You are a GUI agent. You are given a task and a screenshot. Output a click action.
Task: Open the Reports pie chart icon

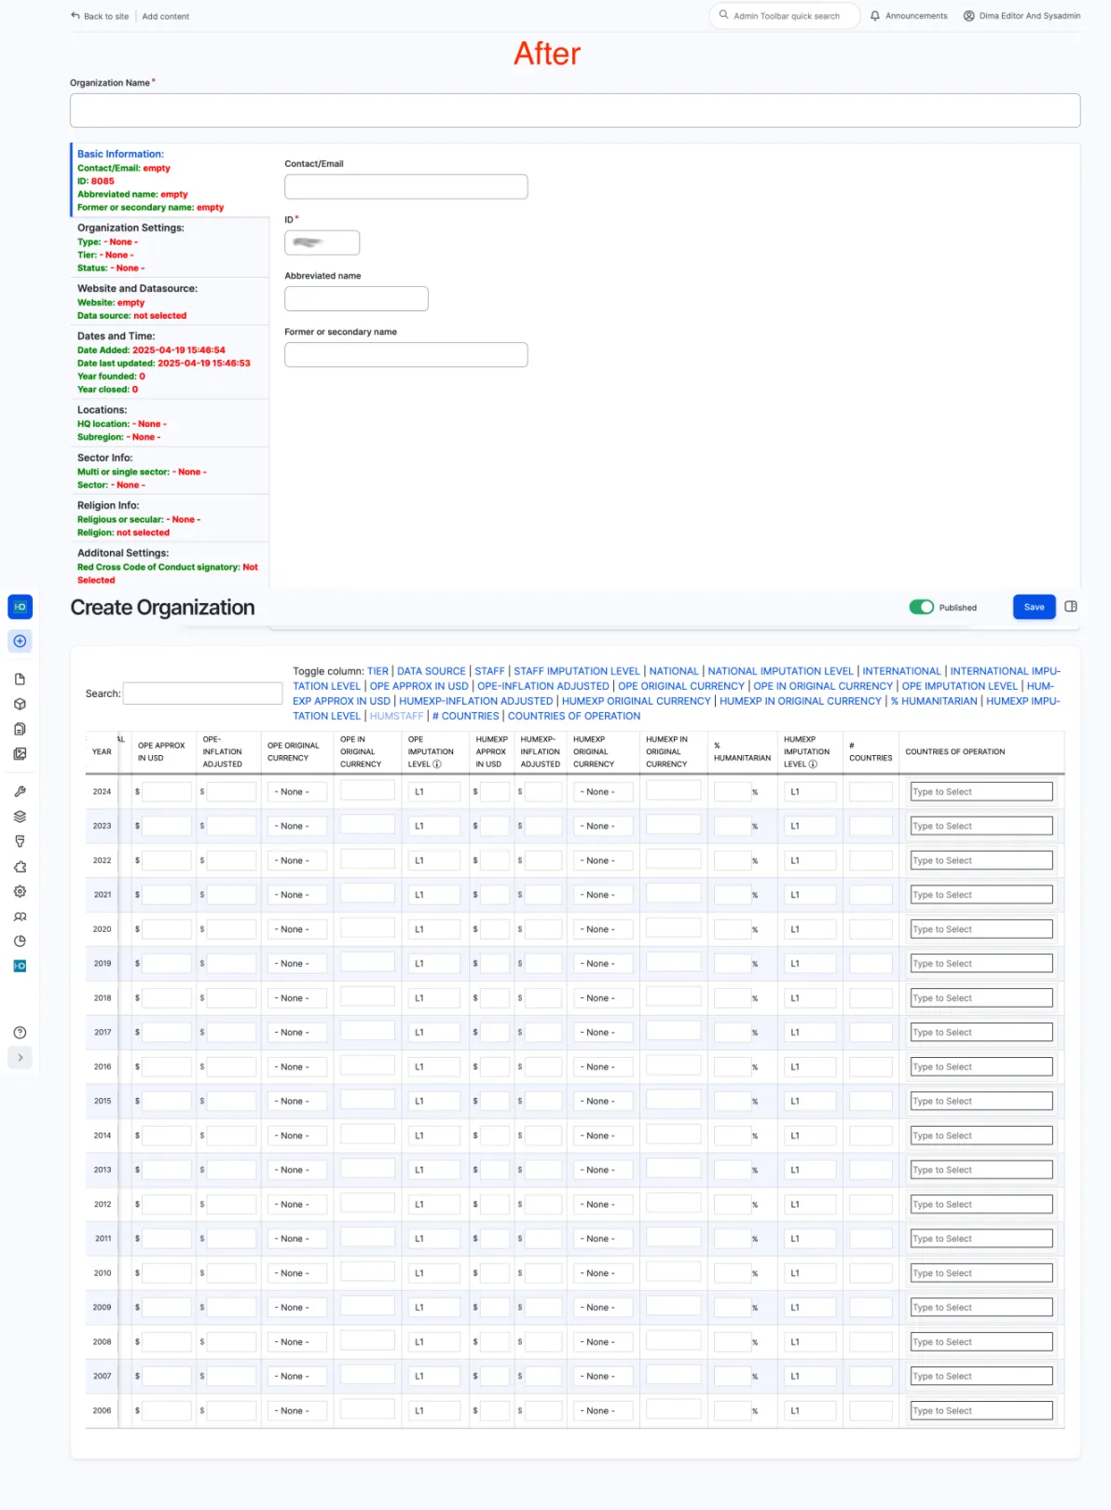(20, 941)
